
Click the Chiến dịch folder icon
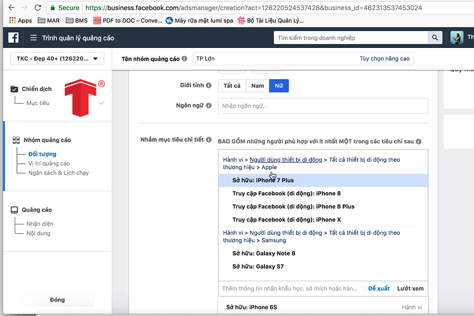[14, 89]
